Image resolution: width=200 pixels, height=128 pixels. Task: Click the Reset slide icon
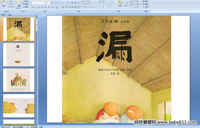point(26,4)
